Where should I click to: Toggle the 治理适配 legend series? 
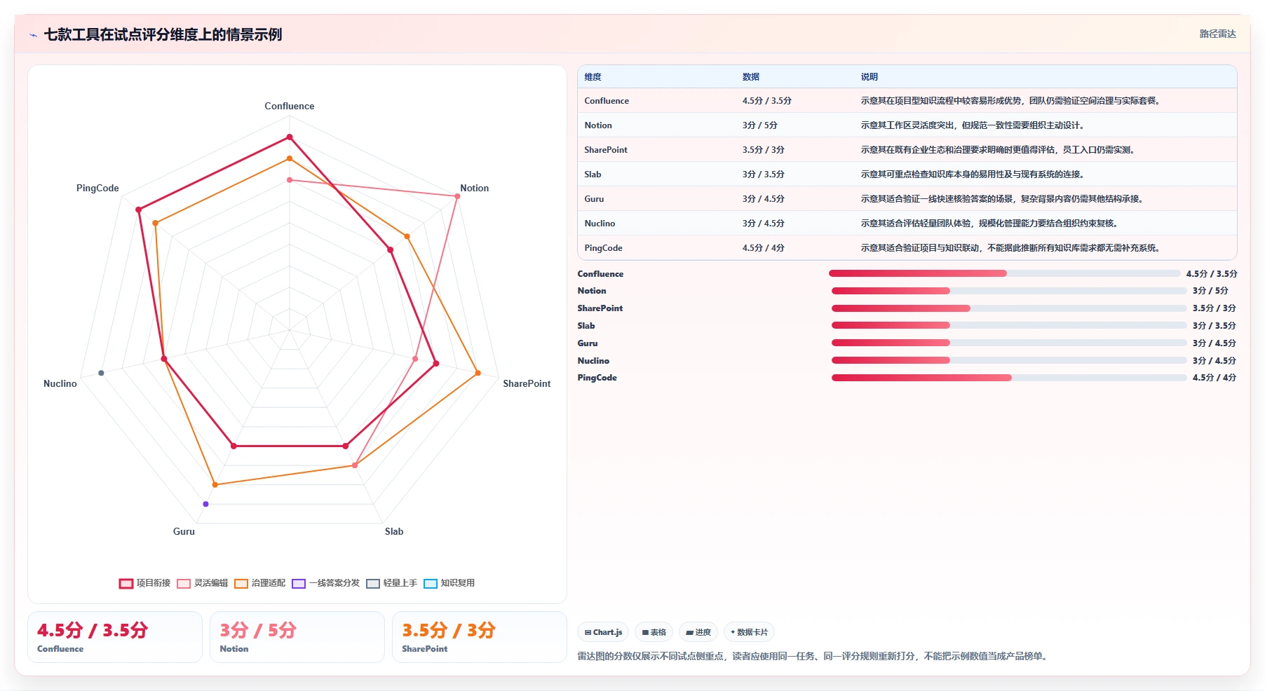point(260,583)
